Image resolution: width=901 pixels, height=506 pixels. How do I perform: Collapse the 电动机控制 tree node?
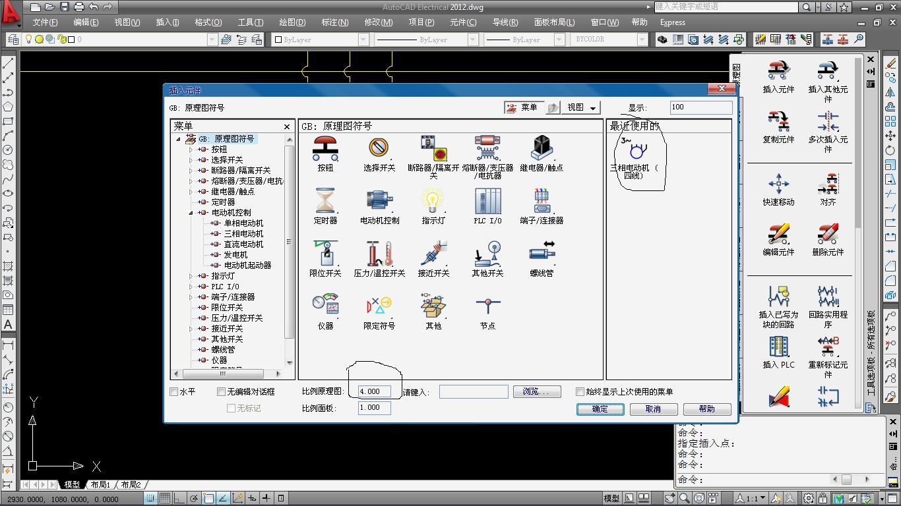pyautogui.click(x=191, y=213)
